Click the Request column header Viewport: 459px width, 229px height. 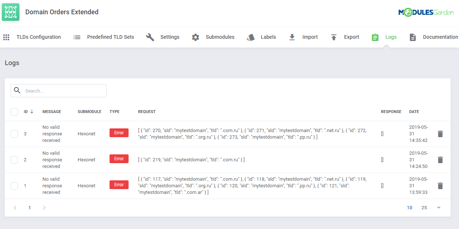click(147, 112)
